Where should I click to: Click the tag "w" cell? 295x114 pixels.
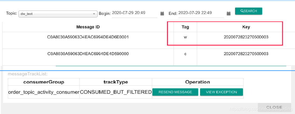185,37
